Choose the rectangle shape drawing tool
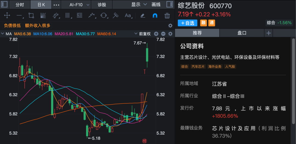This screenshot has width=296, height=144. [x=31, y=15]
